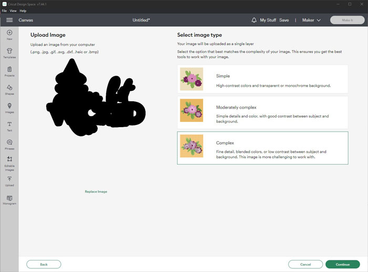Click the Make It button
Viewport: 368px width, 272px height.
[347, 20]
